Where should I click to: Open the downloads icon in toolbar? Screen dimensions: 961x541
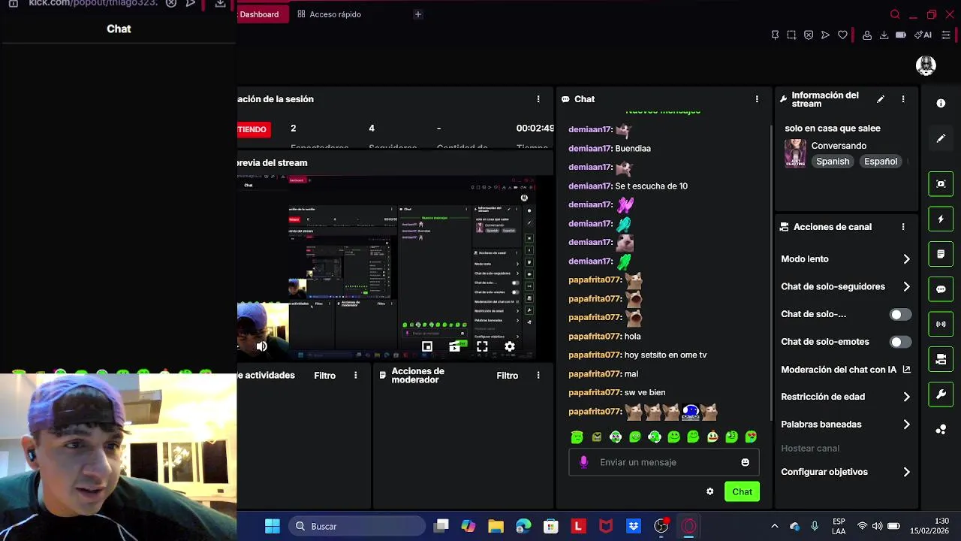pos(884,35)
